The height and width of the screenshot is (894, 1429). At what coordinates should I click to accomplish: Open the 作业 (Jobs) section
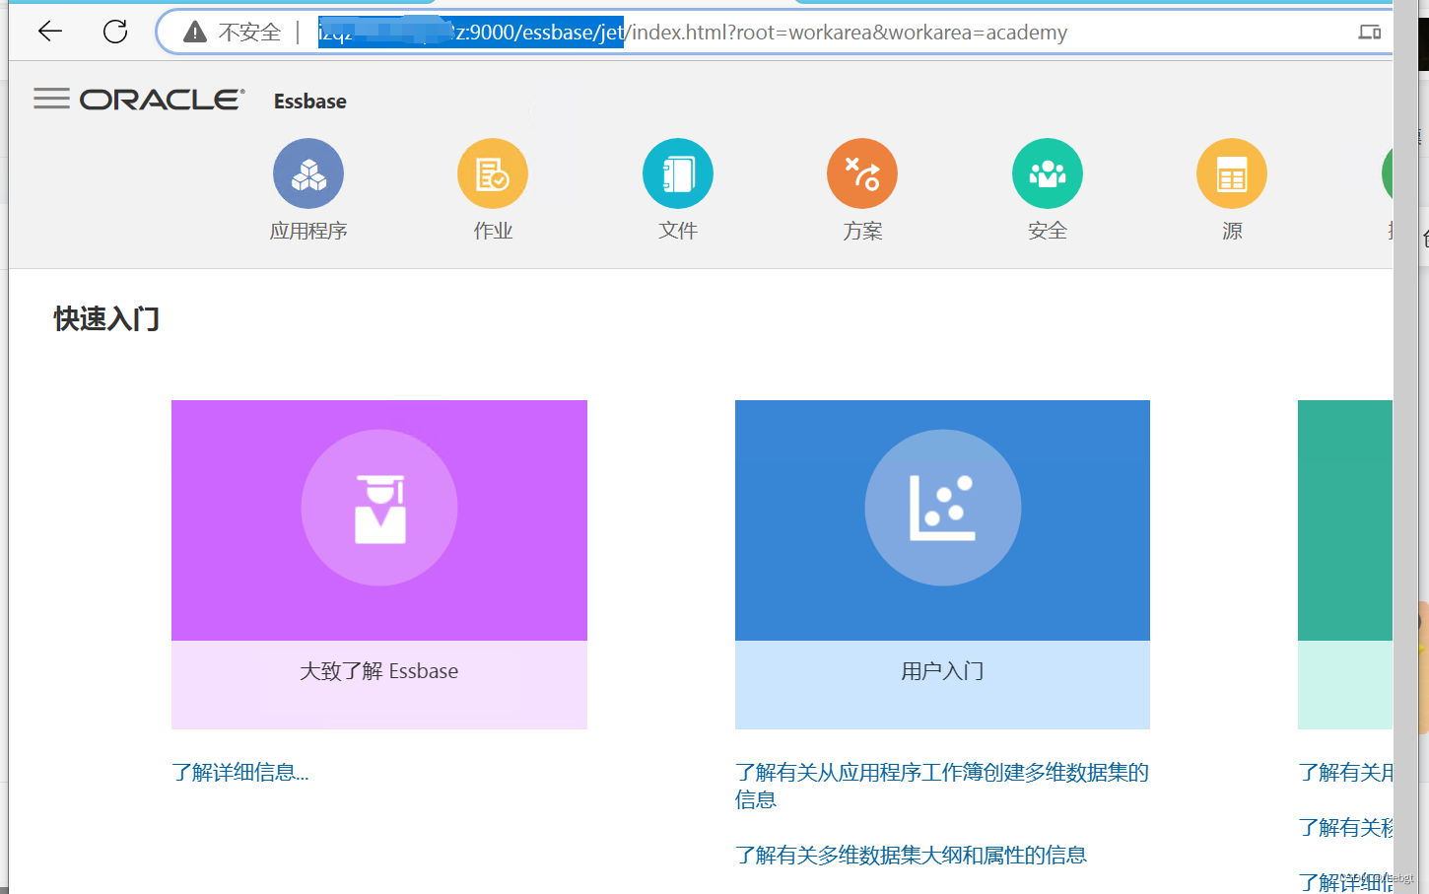[493, 189]
